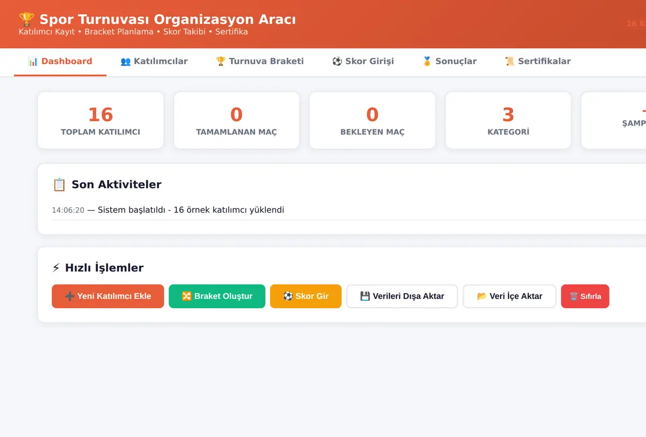Viewport: 646px width, 437px height.
Task: Click the red Sıfırla button
Action: [585, 296]
